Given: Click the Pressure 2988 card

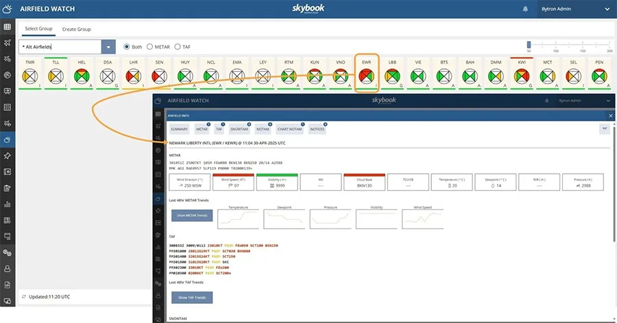Looking at the screenshot, I should tap(583, 182).
